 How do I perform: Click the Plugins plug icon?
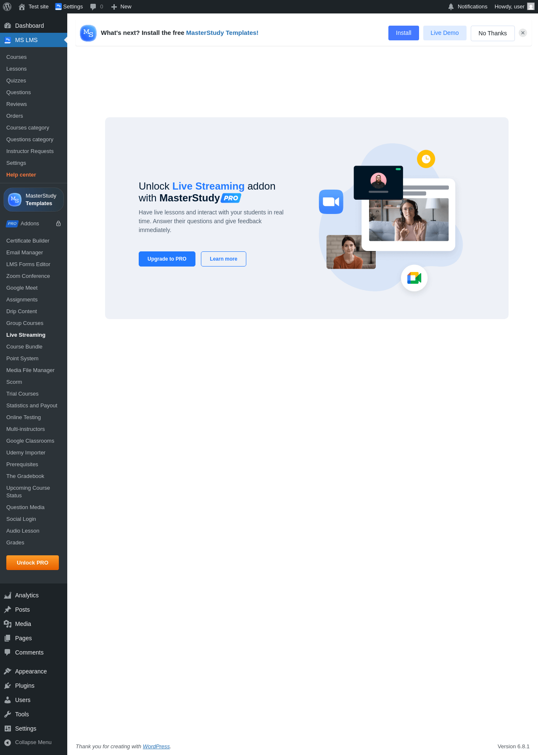8,686
